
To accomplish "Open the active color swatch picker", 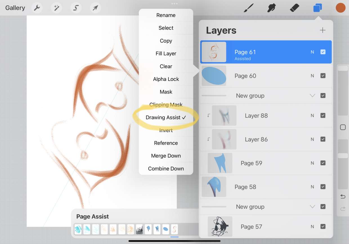I will tap(341, 8).
